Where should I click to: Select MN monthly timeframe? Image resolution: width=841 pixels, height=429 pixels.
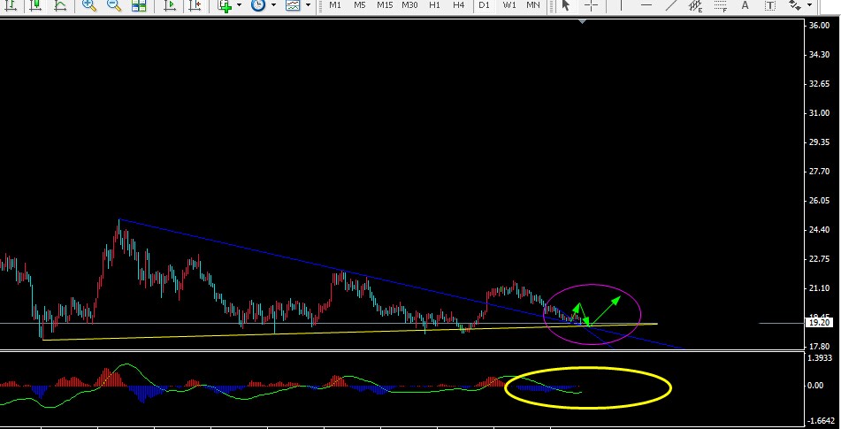point(533,4)
